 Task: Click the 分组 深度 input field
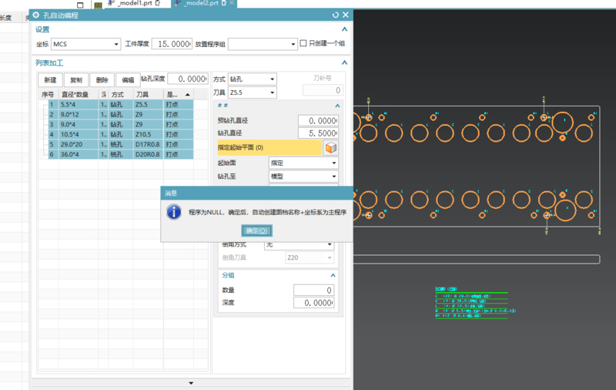[314, 303]
